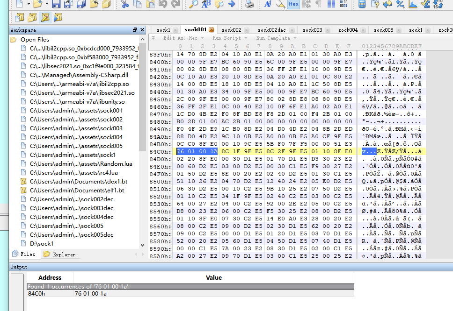Click the Checksum sigma icon
This screenshot has width=453, height=311.
point(425,4)
